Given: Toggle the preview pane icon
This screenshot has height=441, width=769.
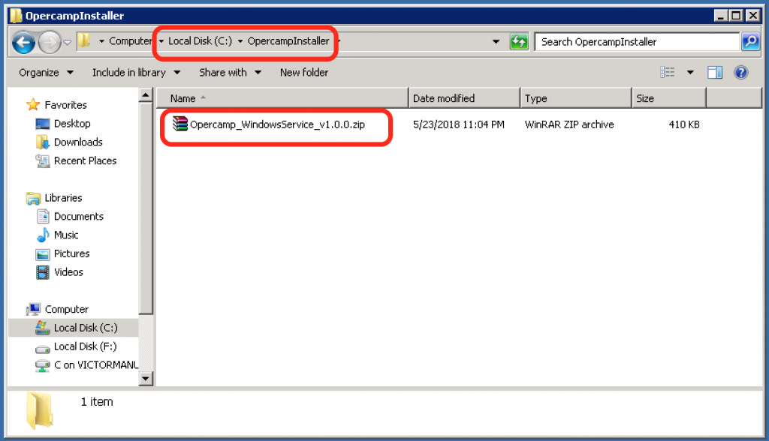Looking at the screenshot, I should (x=715, y=73).
